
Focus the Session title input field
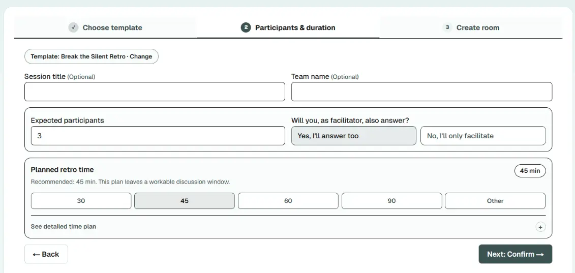click(155, 92)
